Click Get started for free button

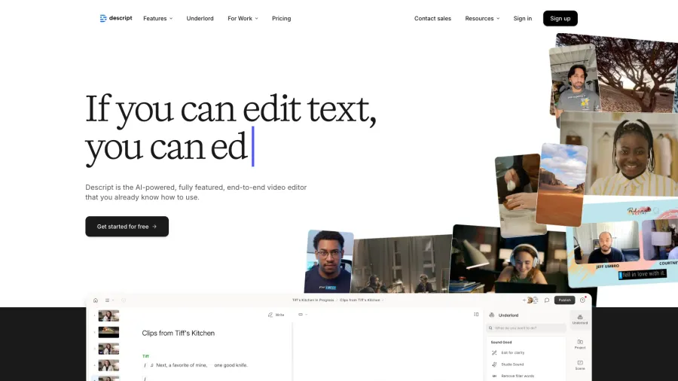click(127, 227)
